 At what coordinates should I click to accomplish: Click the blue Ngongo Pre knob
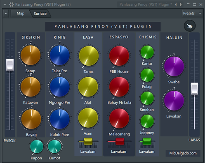coord(60,87)
